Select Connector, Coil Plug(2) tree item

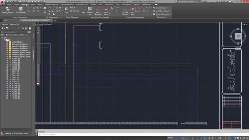20,46
